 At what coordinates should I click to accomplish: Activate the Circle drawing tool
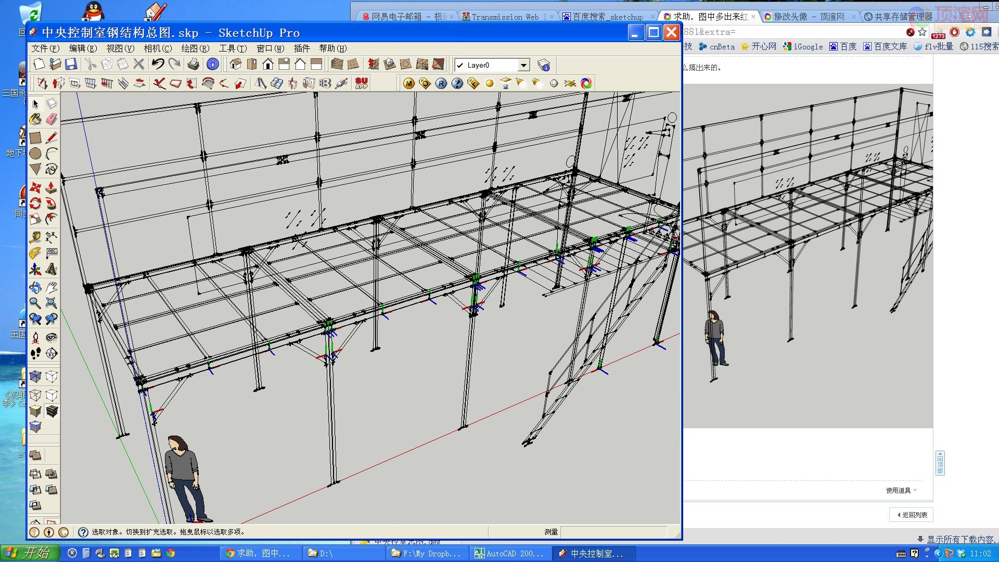coord(35,154)
